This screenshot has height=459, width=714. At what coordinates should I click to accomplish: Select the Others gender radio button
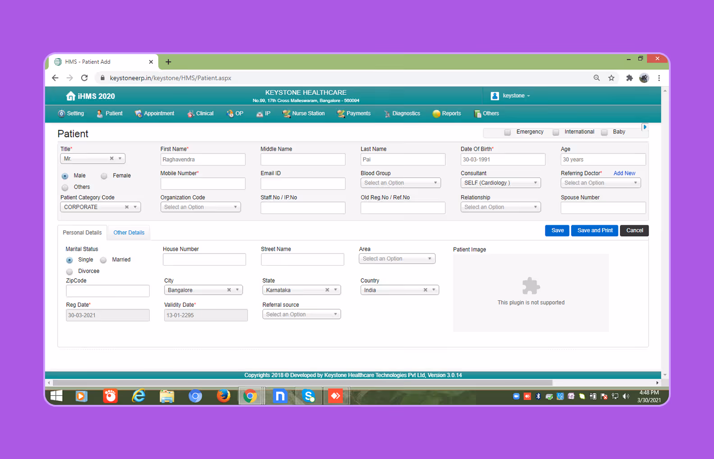[65, 187]
